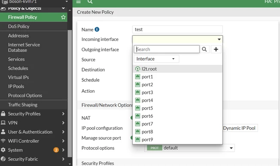The image size is (280, 166).
Task: Collapse the Policy & Objects section
Action: [63, 8]
